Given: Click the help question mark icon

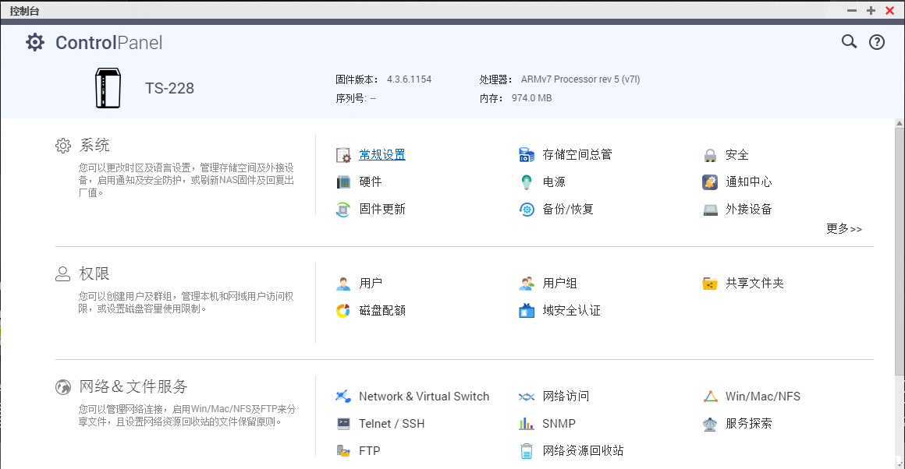Looking at the screenshot, I should [877, 42].
